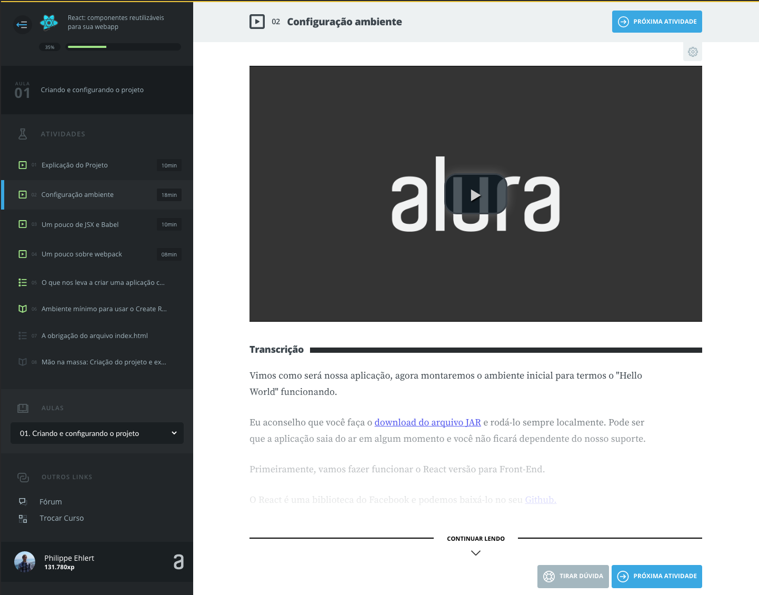Click the React course logo
This screenshot has width=759, height=595.
pyautogui.click(x=49, y=23)
